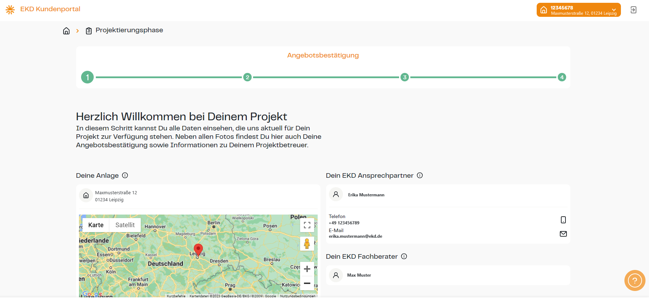This screenshot has width=649, height=298.
Task: Jump to progress step 2
Action: pos(247,77)
